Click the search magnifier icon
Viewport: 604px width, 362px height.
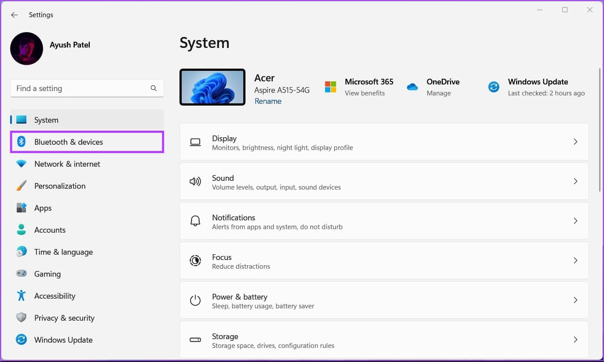[154, 88]
